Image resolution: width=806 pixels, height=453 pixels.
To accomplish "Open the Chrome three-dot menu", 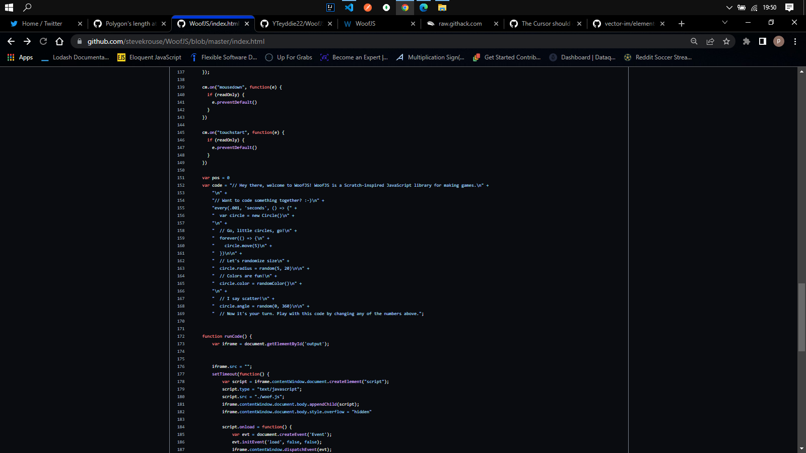I will [x=795, y=41].
